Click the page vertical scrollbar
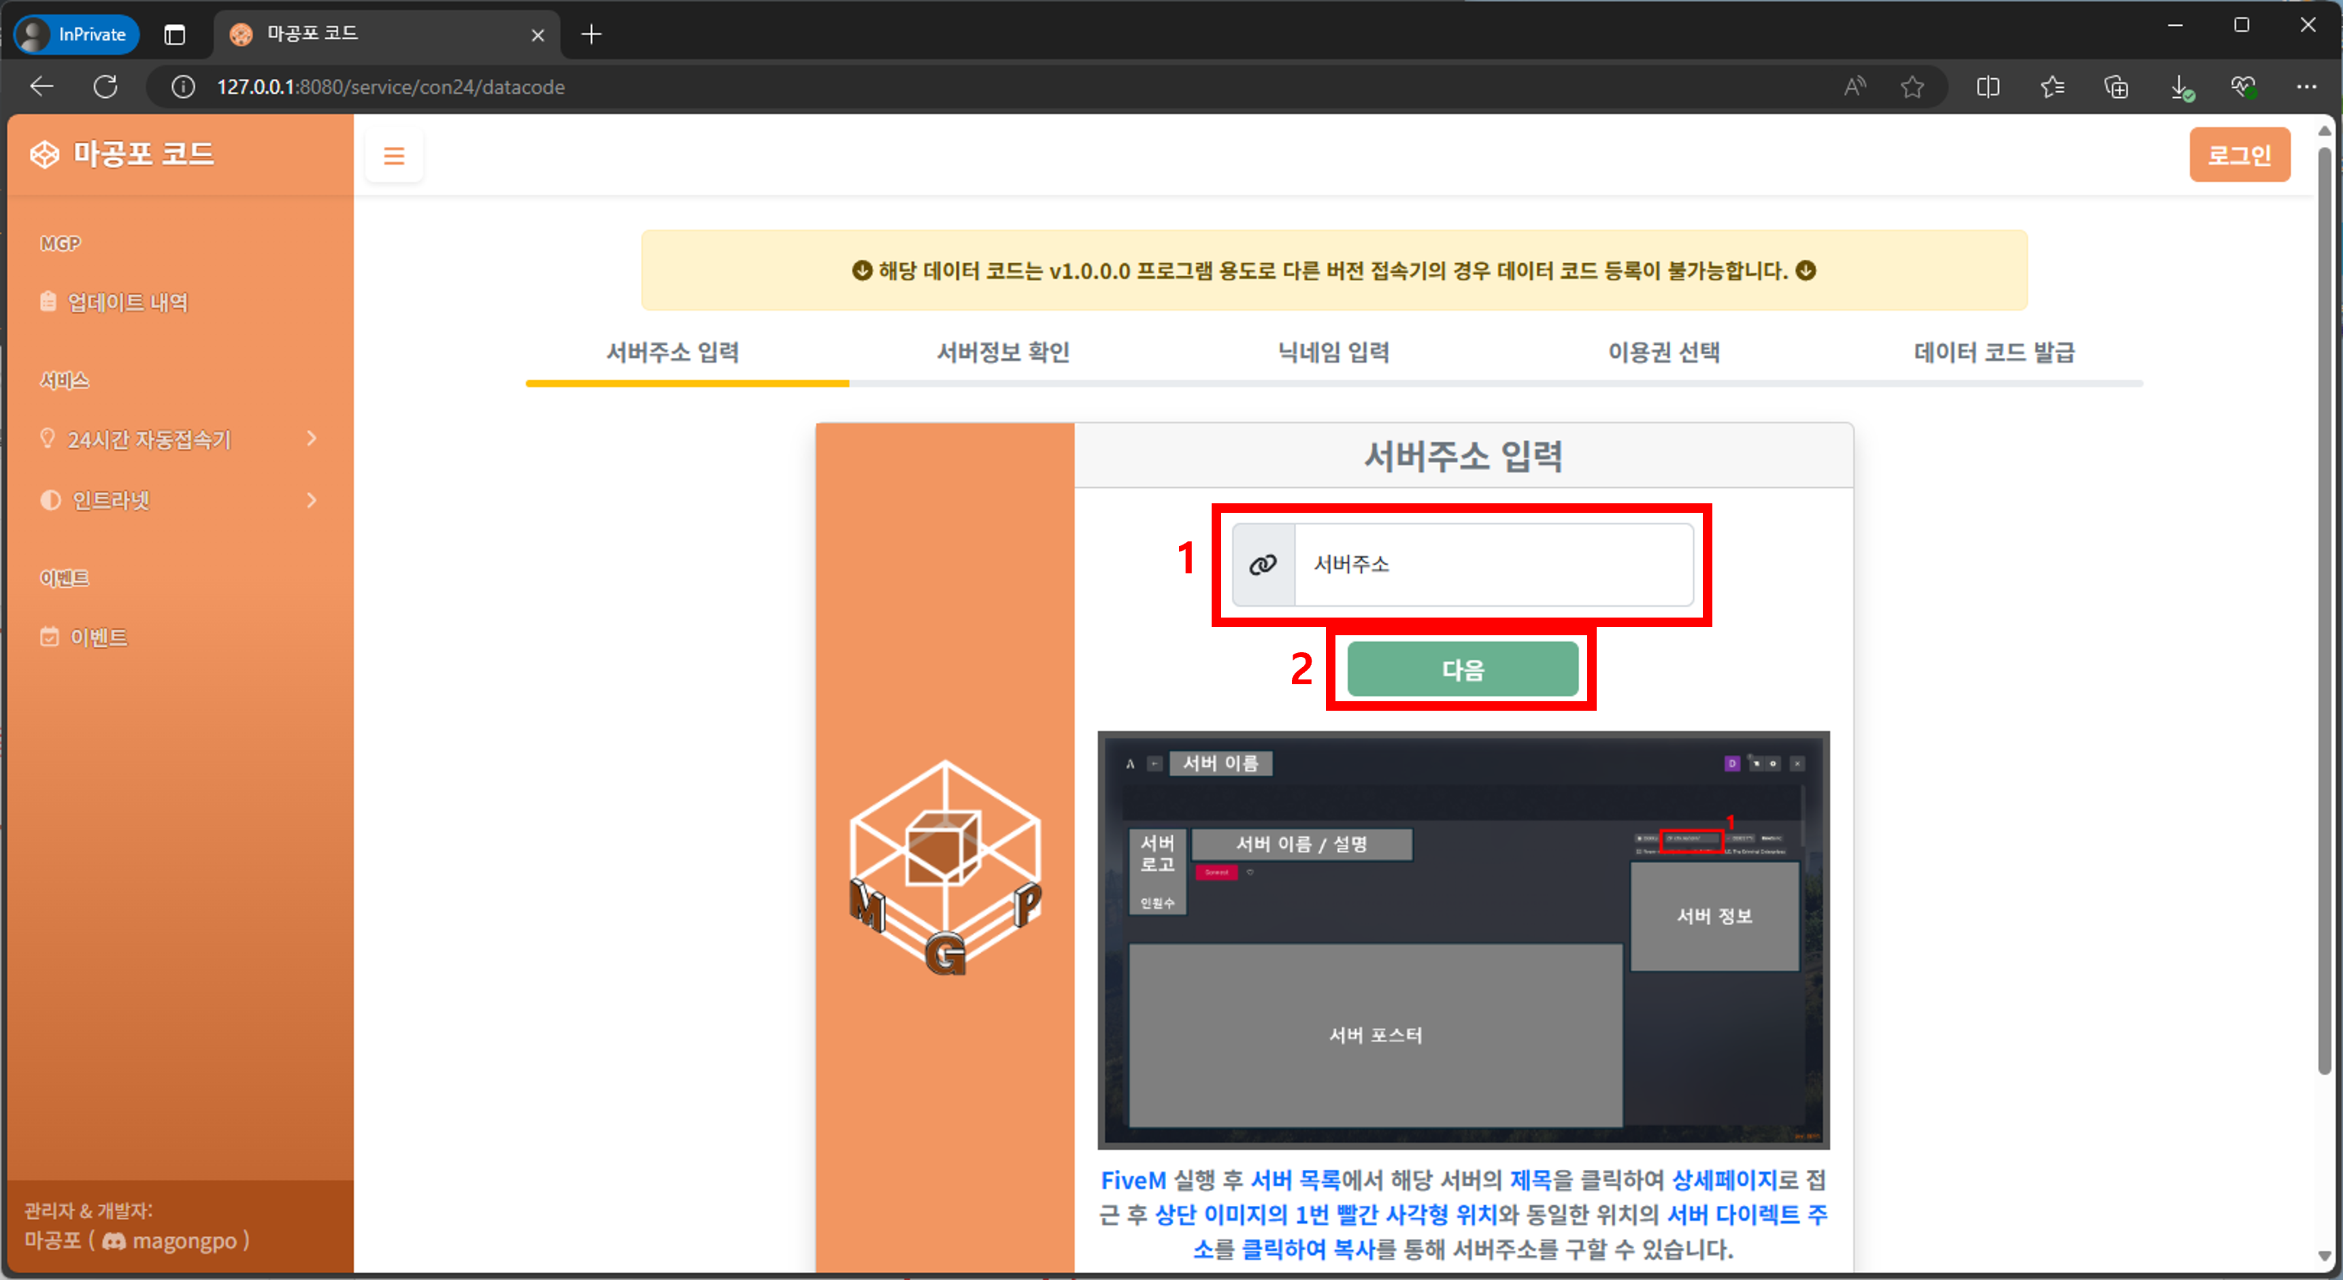Viewport: 2343px width, 1280px height. click(2325, 609)
